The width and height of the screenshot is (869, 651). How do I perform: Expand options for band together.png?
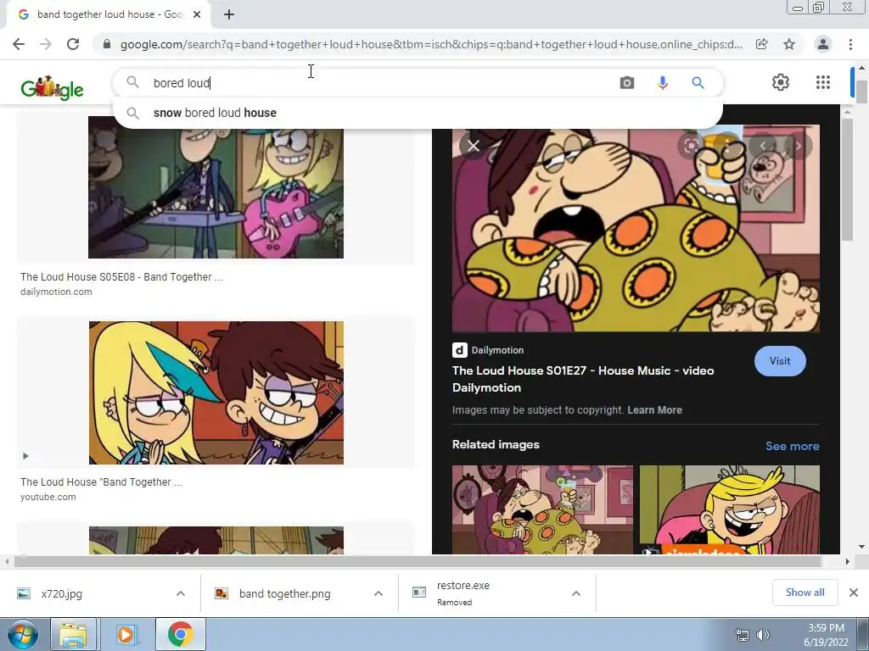pyautogui.click(x=378, y=593)
